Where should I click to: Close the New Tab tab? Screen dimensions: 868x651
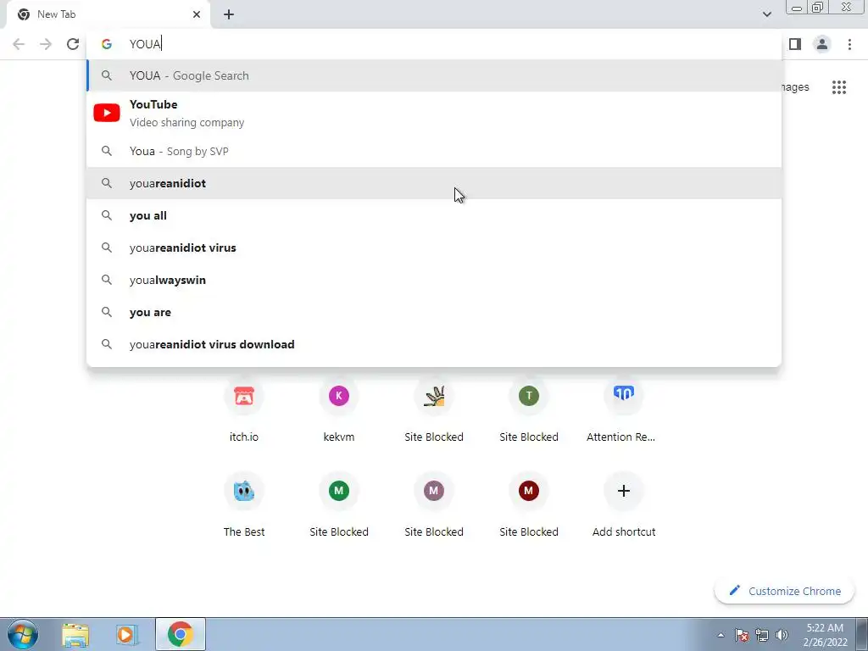pos(197,14)
